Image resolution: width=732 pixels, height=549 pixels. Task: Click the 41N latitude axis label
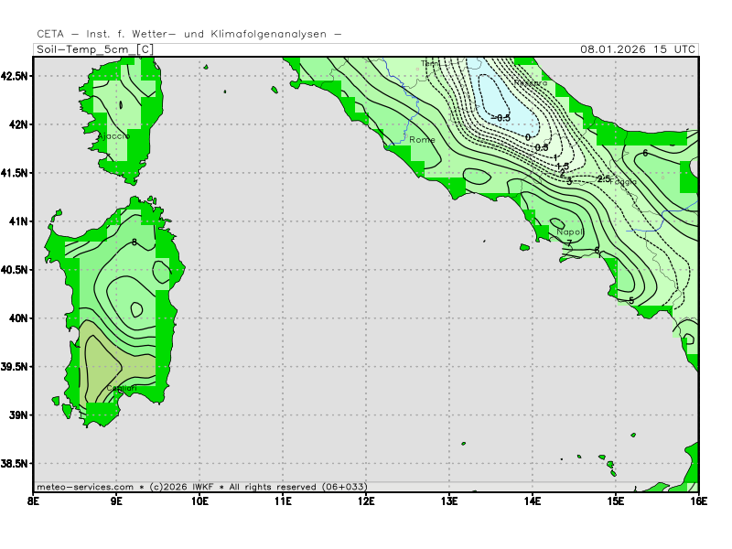click(x=18, y=221)
